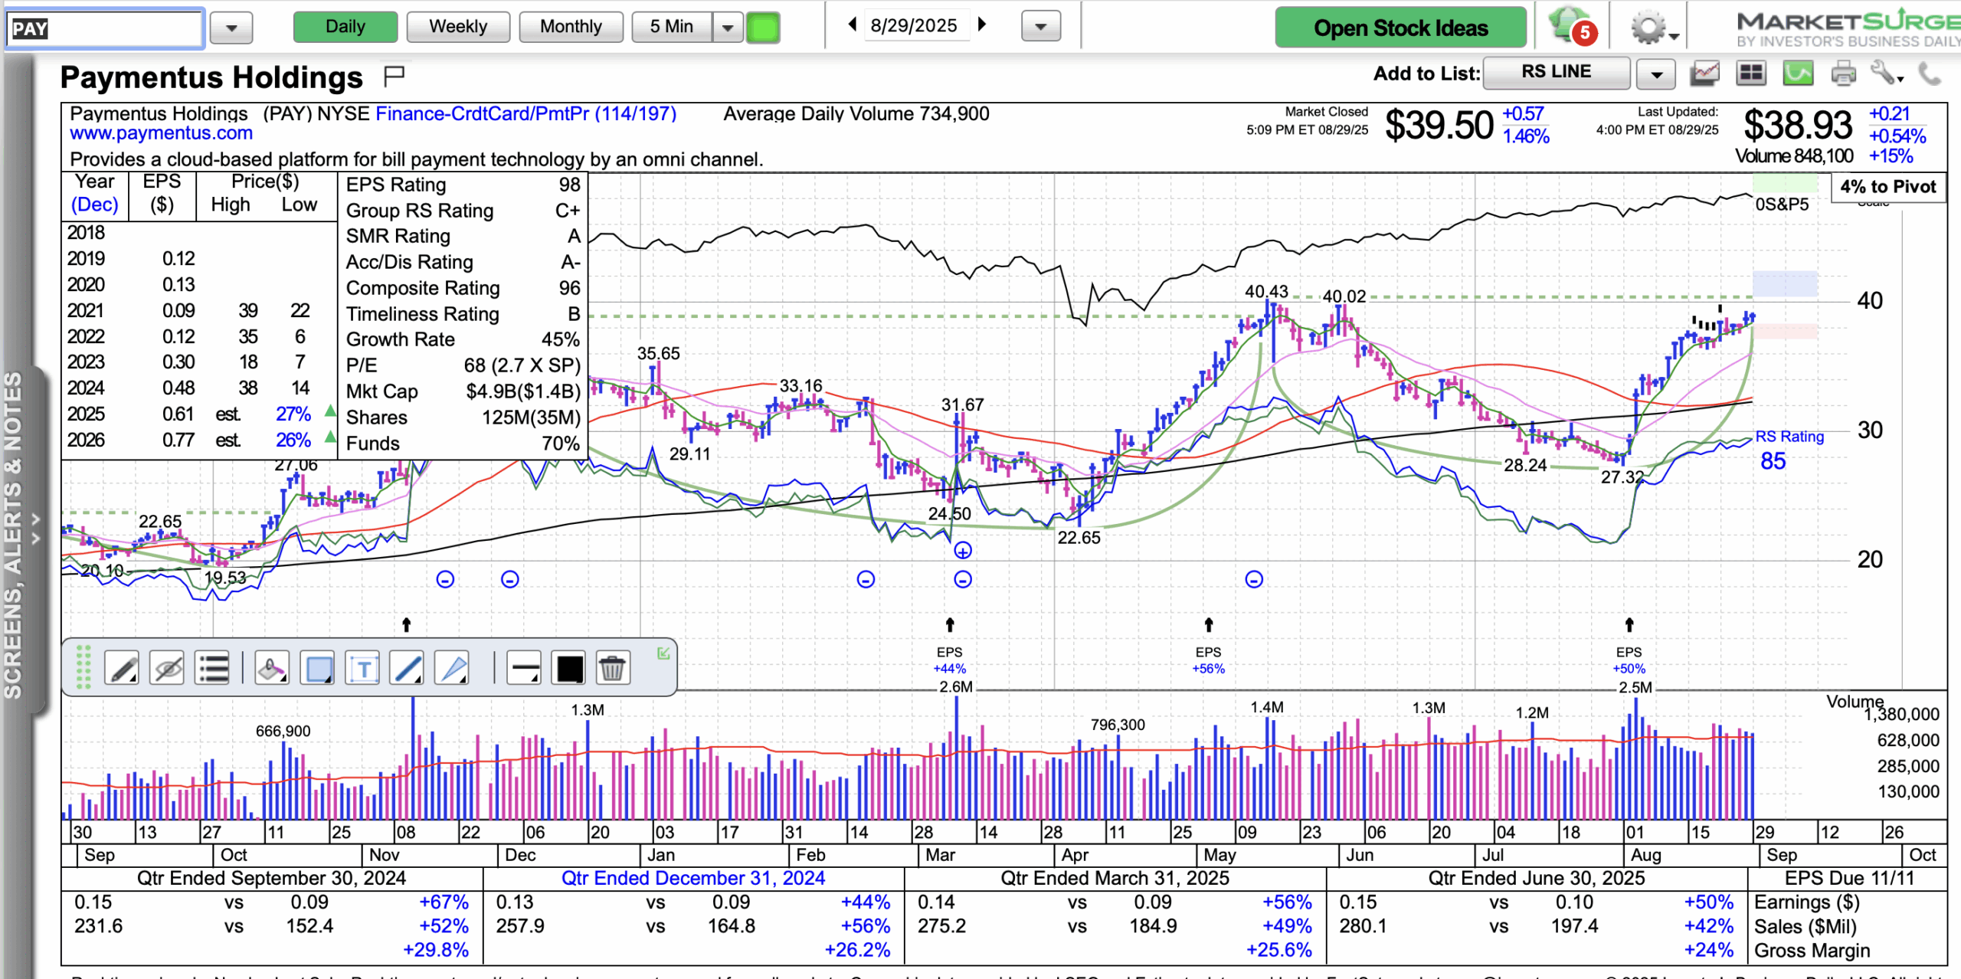Toggle the flag next to Paymentus Holdings
Image resolution: width=1961 pixels, height=979 pixels.
(394, 75)
